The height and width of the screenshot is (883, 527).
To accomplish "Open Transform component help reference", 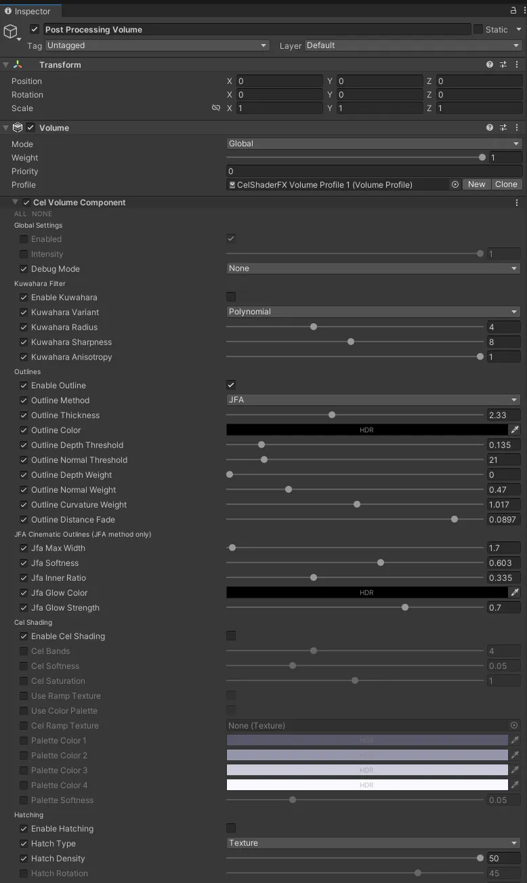I will coord(490,65).
